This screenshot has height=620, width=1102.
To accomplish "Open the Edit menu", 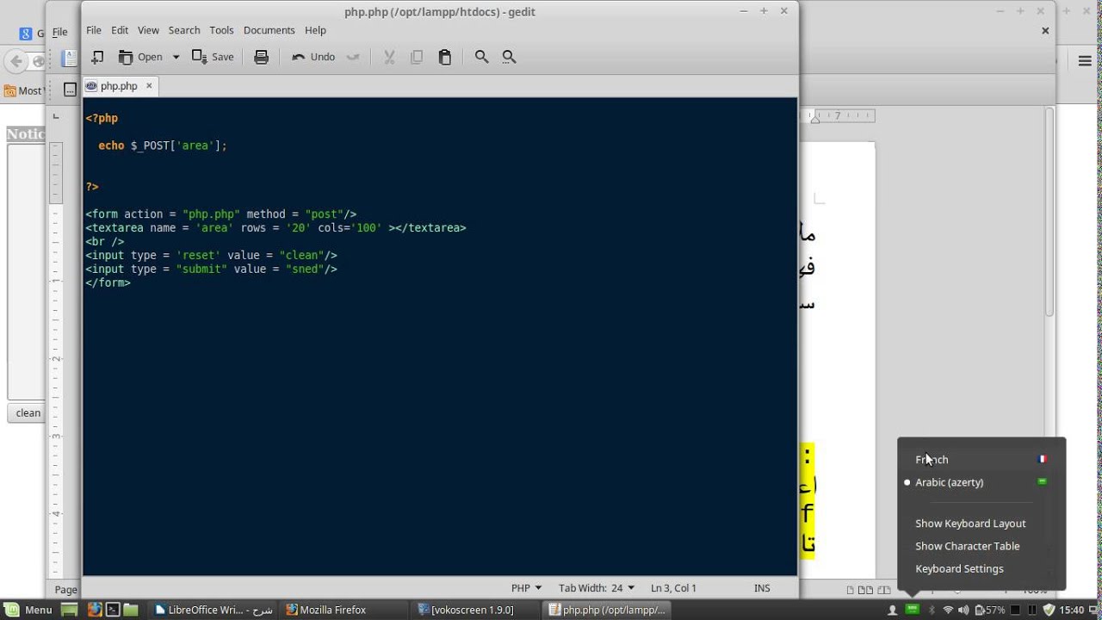I will pyautogui.click(x=120, y=30).
